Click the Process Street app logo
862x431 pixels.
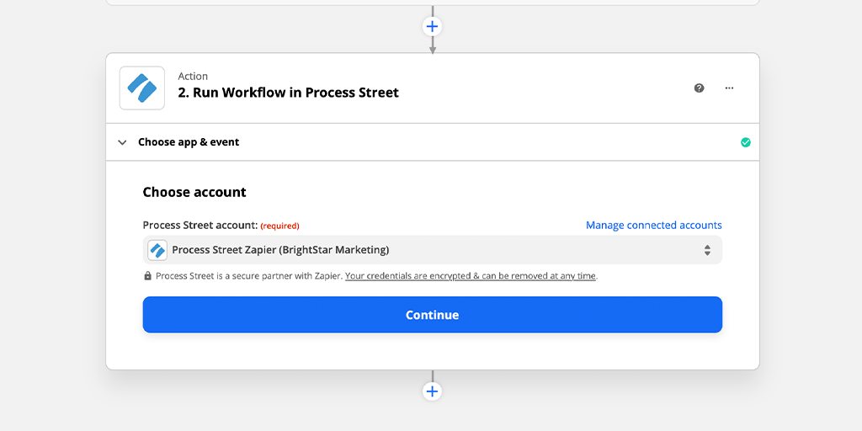[141, 88]
